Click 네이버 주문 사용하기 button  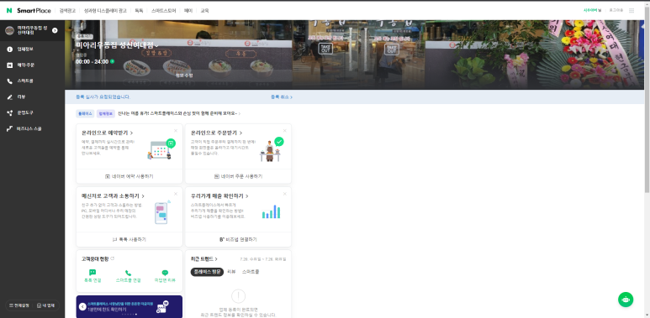pyautogui.click(x=238, y=176)
